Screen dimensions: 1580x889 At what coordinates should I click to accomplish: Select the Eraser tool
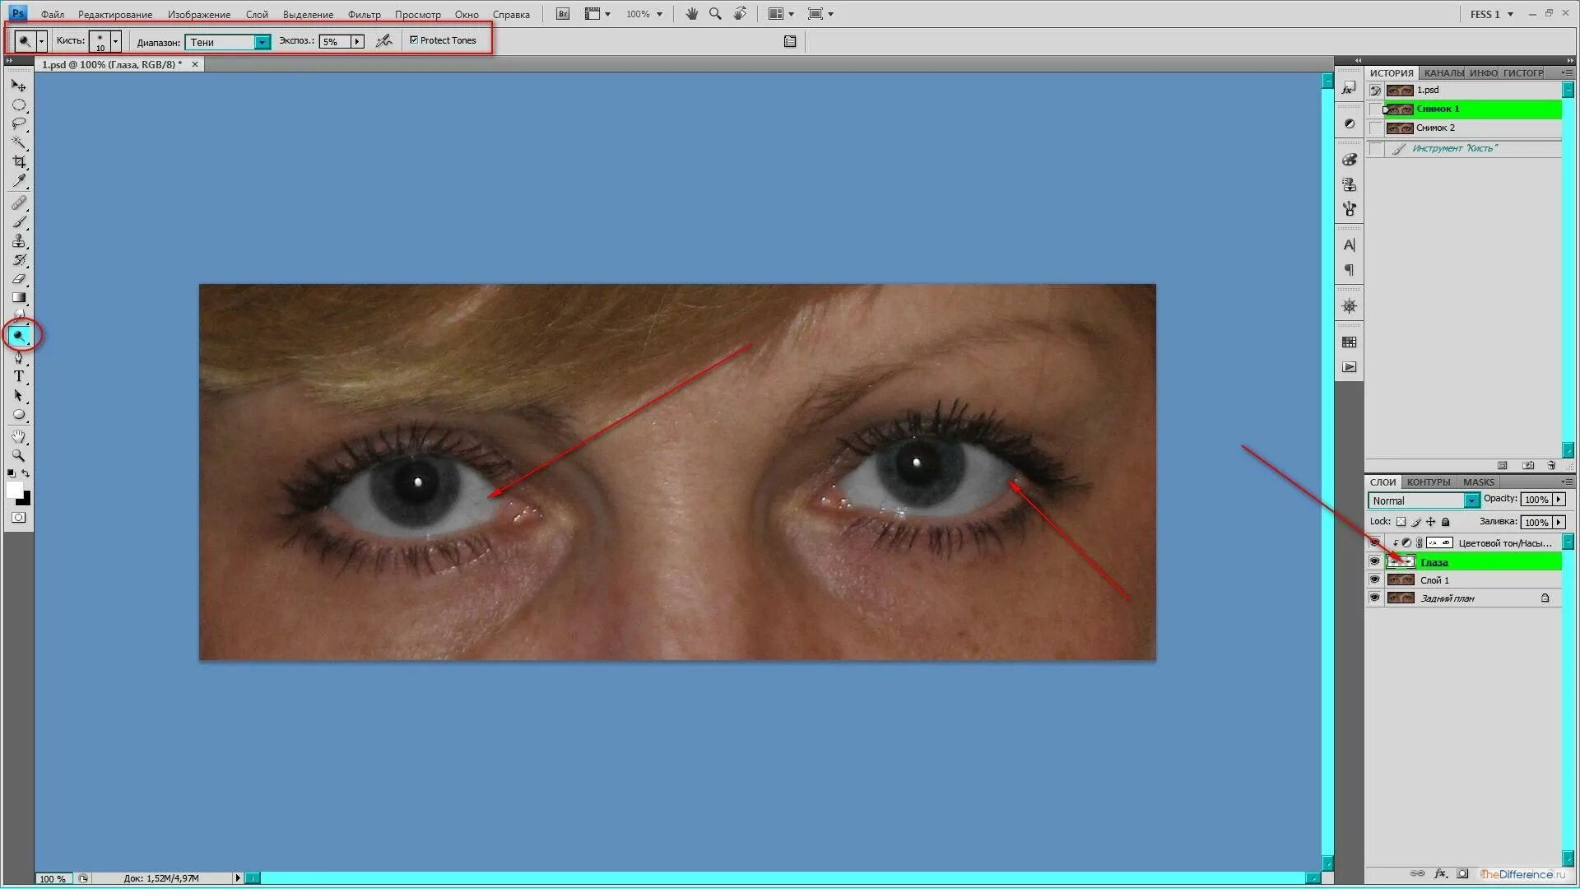[19, 279]
